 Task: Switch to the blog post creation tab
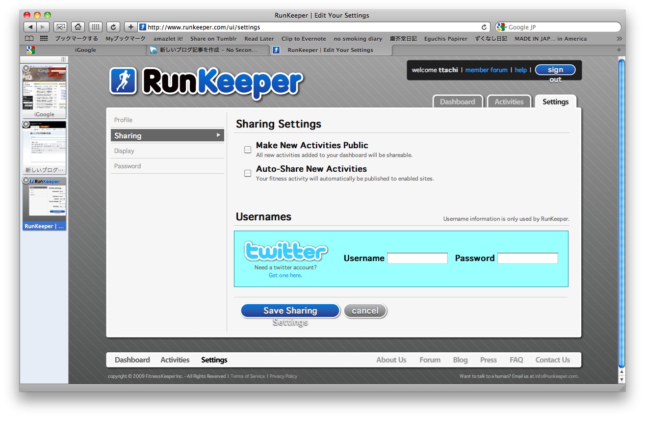point(208,50)
